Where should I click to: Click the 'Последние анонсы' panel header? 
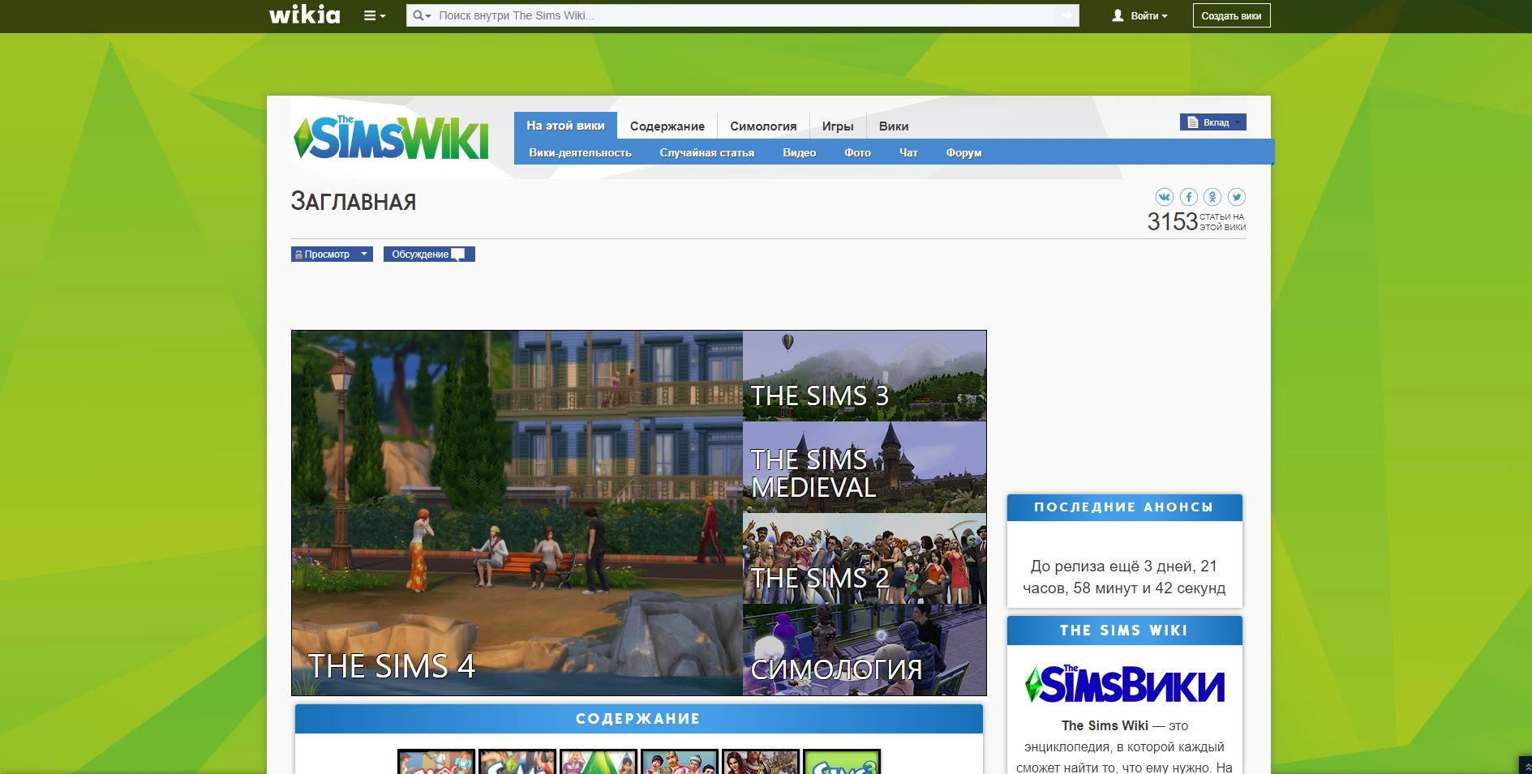click(x=1124, y=507)
